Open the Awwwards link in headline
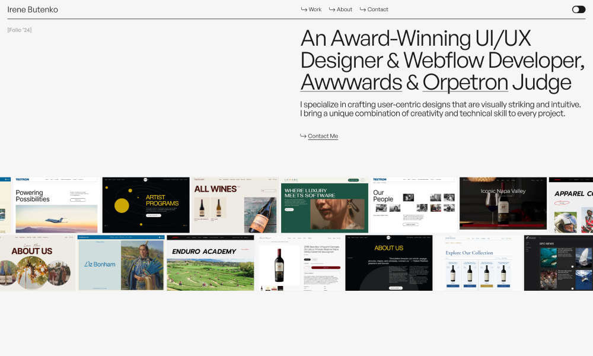 click(x=351, y=82)
